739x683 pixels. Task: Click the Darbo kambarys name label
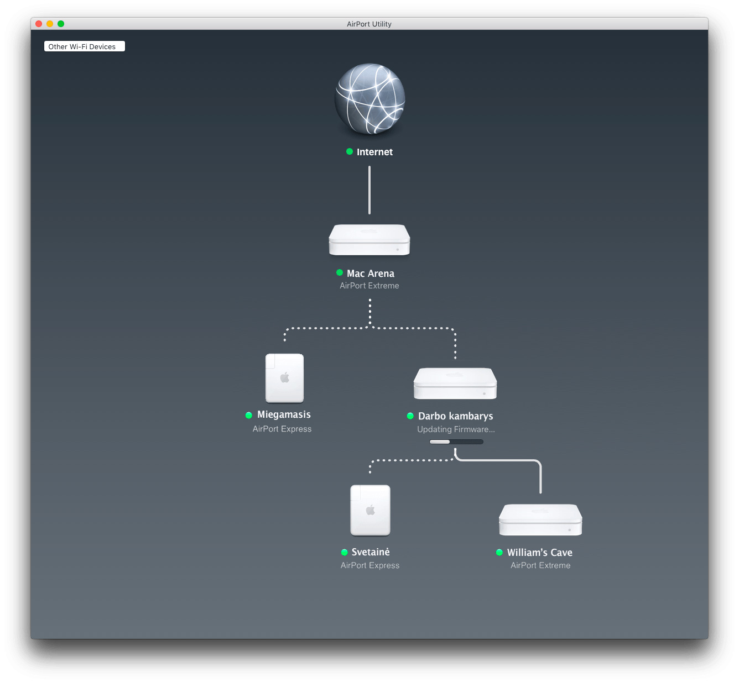455,416
